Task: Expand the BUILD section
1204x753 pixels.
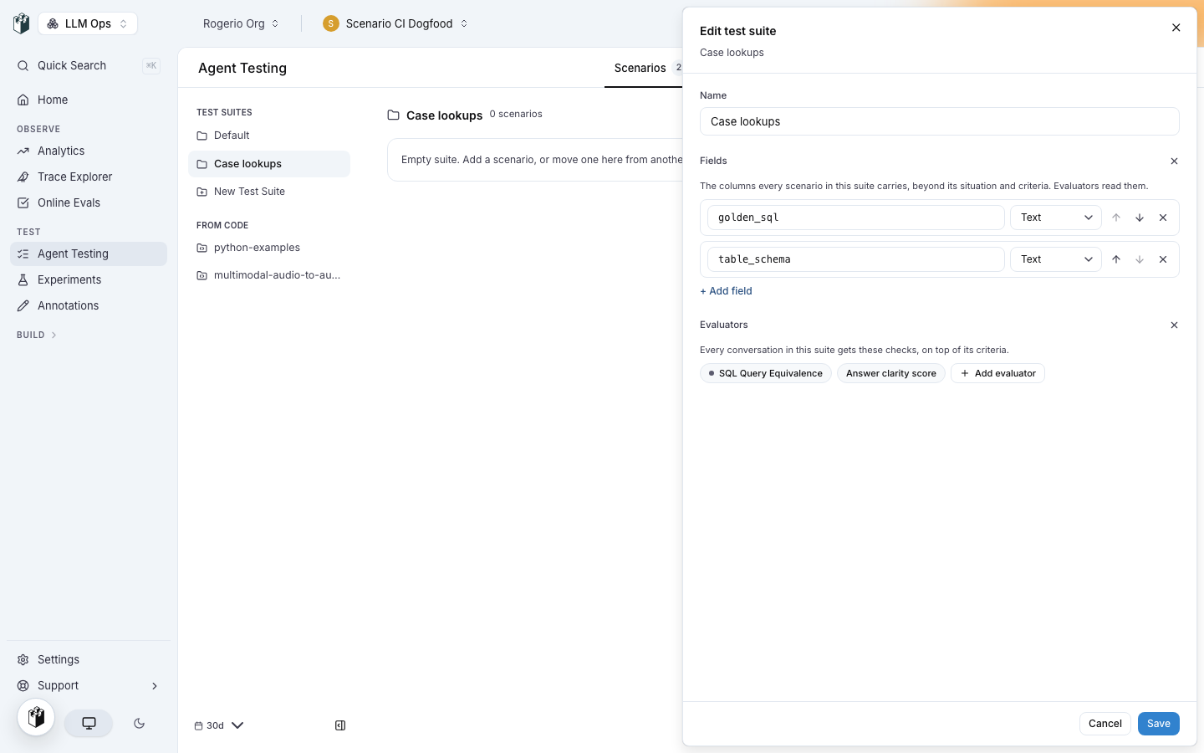Action: click(37, 335)
